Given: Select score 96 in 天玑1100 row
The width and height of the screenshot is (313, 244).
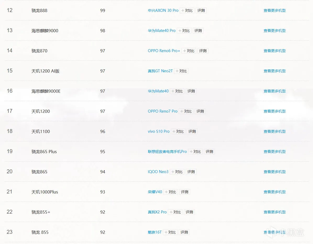Looking at the screenshot, I should (x=103, y=131).
